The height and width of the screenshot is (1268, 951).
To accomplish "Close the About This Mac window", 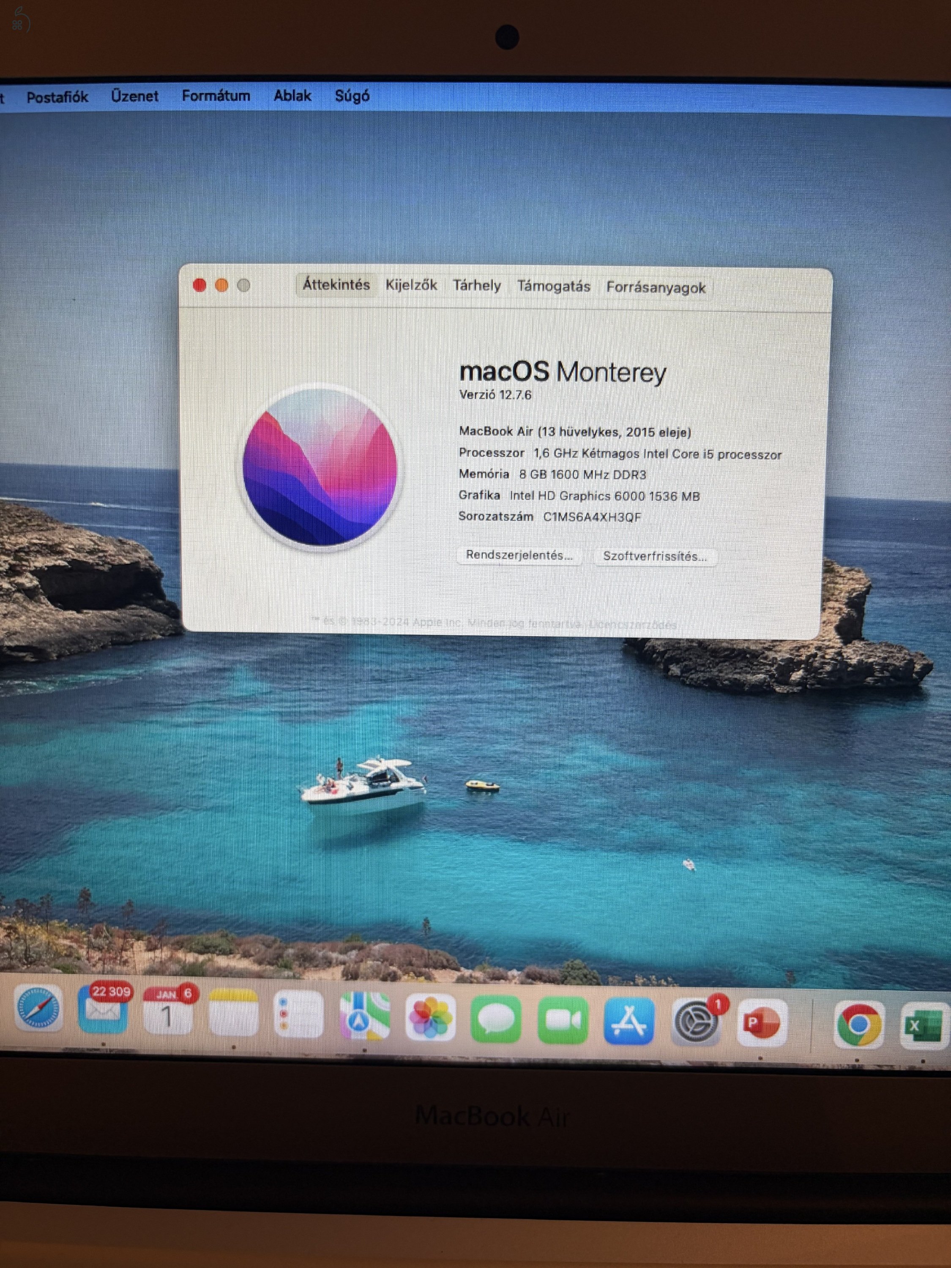I will pyautogui.click(x=199, y=285).
